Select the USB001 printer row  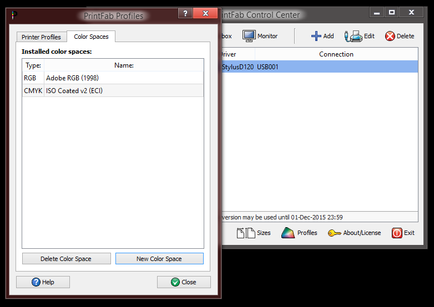click(320, 66)
